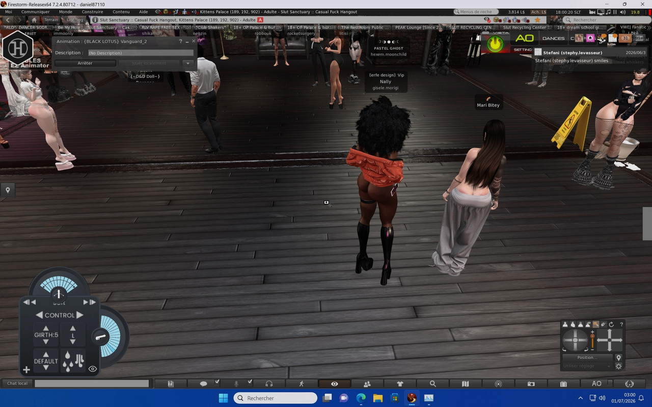Screen dimensions: 652x407
Task: Expand the play-locally dropdown arrow
Action: click(x=188, y=63)
